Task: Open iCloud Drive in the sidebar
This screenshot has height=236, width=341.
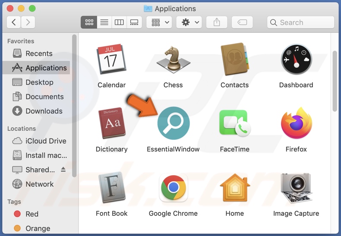Action: pyautogui.click(x=36, y=141)
